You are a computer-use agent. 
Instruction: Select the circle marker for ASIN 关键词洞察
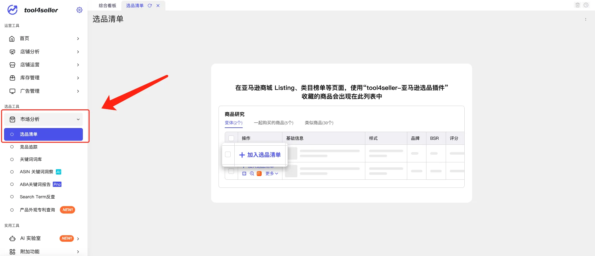[12, 172]
